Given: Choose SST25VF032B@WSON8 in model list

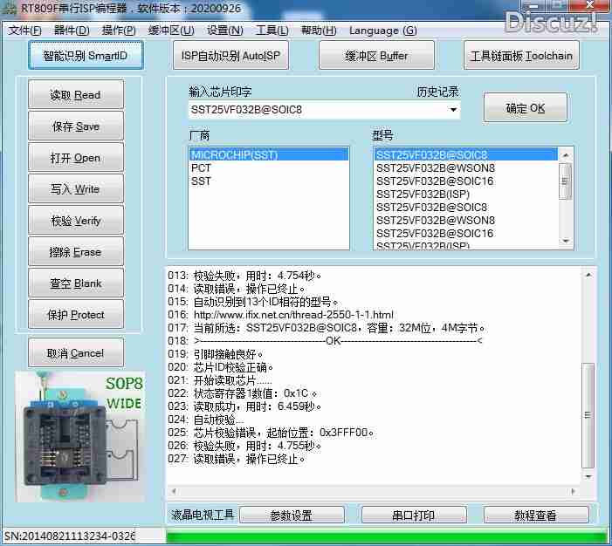Looking at the screenshot, I should 436,167.
